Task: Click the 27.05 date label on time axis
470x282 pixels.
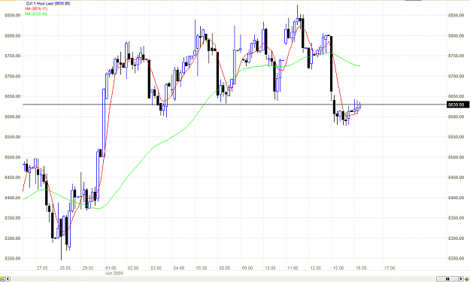Action: (42, 268)
